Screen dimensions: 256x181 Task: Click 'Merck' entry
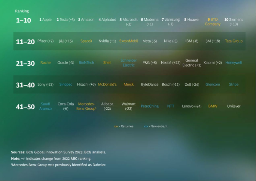(129, 85)
